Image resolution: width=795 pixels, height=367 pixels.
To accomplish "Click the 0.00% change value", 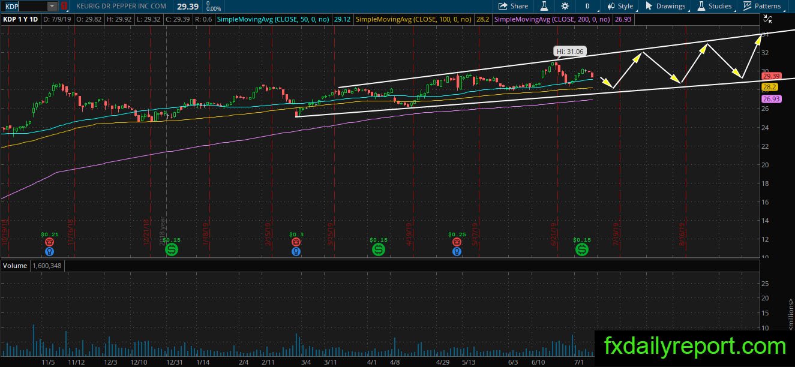I will [x=214, y=9].
